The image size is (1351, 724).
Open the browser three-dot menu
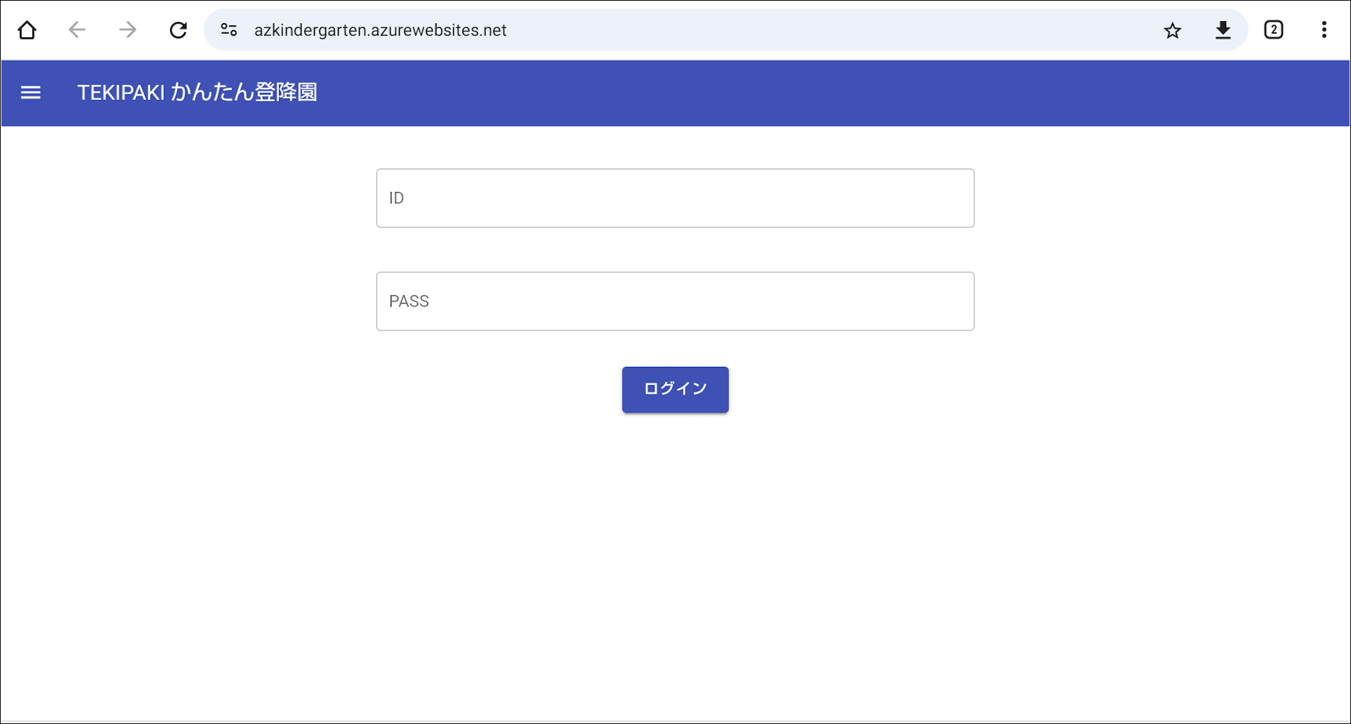coord(1324,30)
